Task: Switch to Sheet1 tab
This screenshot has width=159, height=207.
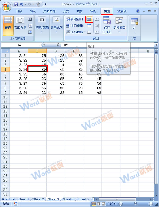Action: 24,199
